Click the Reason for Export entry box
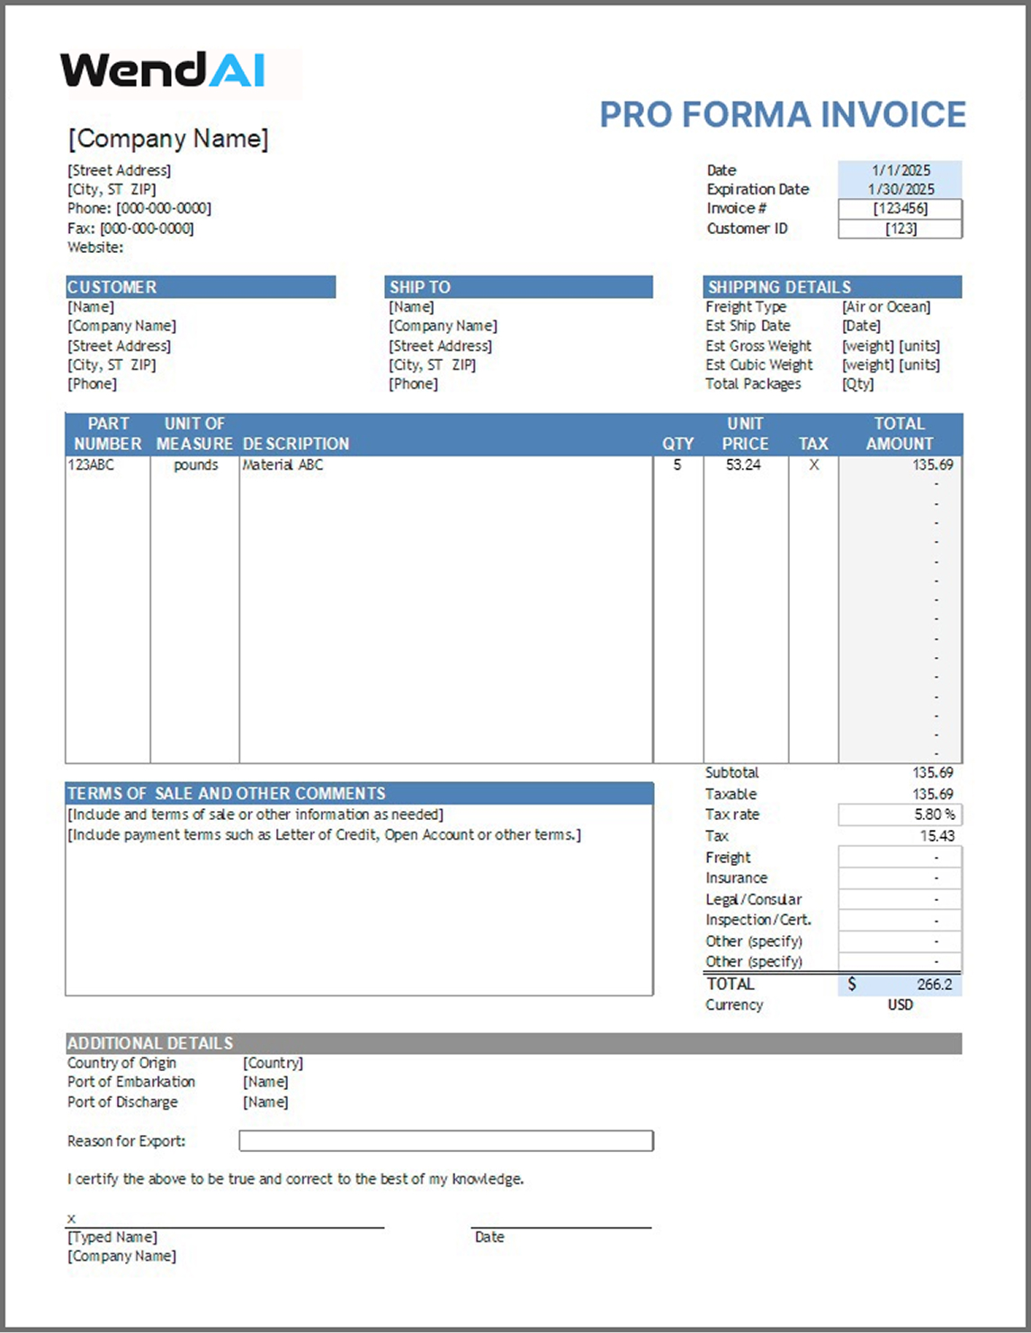The height and width of the screenshot is (1333, 1031). (x=445, y=1139)
